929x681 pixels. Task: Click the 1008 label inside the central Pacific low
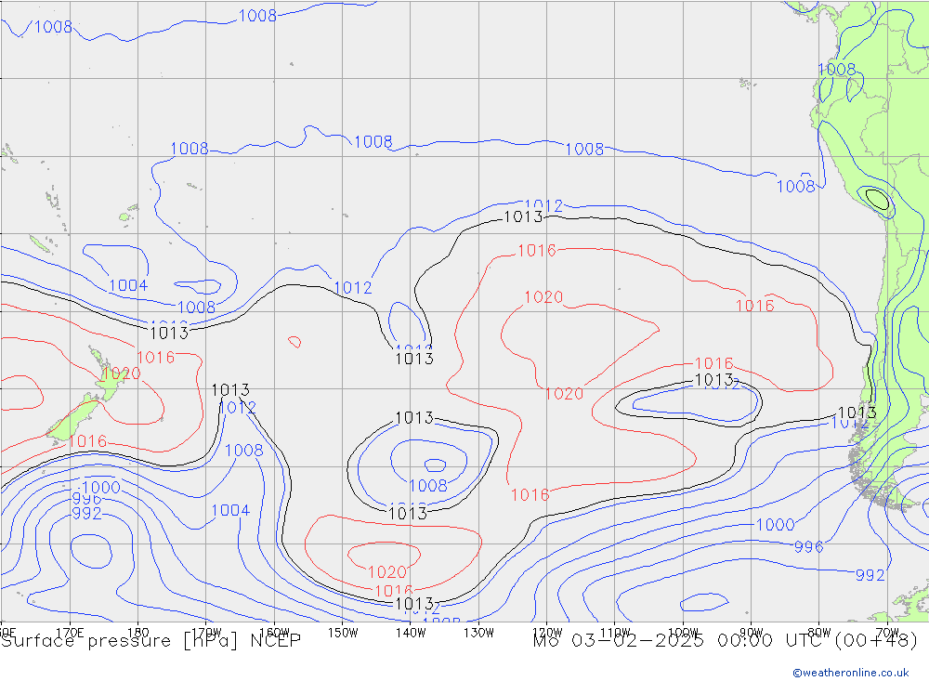(427, 486)
